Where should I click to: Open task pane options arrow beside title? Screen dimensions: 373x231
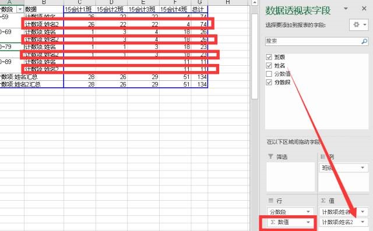(x=346, y=9)
